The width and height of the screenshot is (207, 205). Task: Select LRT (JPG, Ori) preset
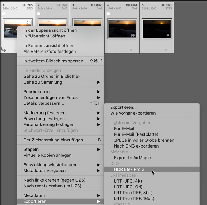coord(152,187)
